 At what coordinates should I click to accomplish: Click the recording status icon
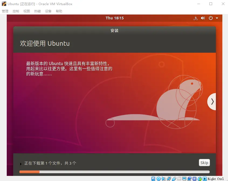tap(189, 179)
